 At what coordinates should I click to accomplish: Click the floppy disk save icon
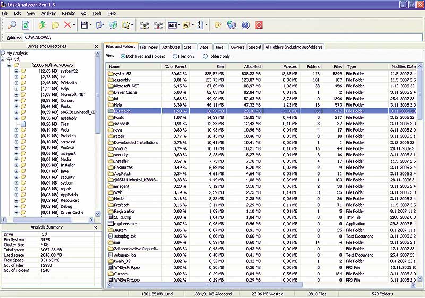click(x=84, y=25)
